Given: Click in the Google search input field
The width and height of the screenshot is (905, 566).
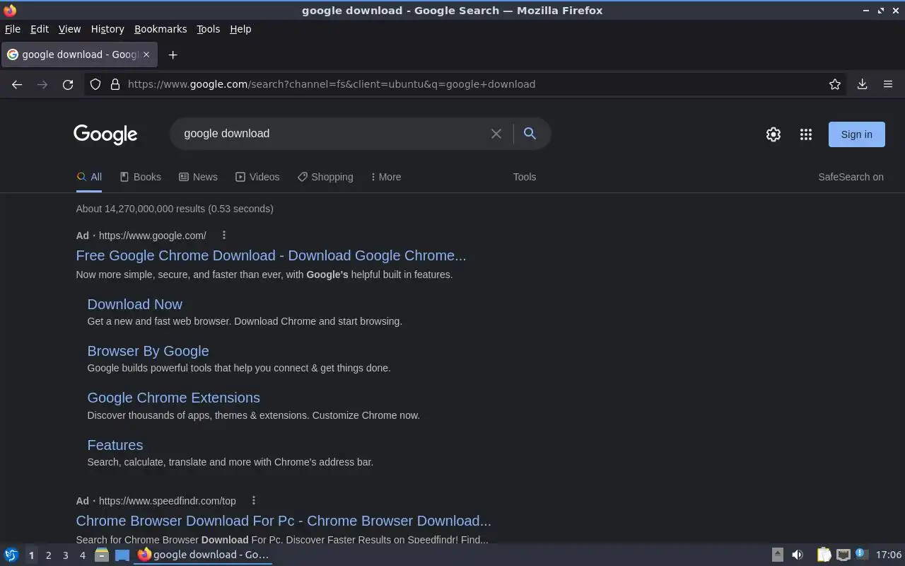Looking at the screenshot, I should (332, 134).
